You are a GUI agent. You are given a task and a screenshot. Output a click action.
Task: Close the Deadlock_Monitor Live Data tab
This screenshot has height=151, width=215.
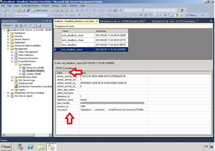[x=97, y=21]
